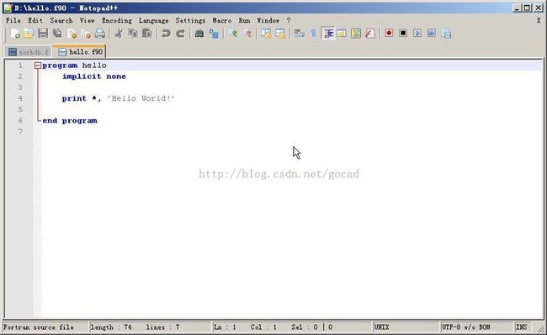Screen dimensions: 547x335
Task: Open the Window menu
Action: [268, 20]
